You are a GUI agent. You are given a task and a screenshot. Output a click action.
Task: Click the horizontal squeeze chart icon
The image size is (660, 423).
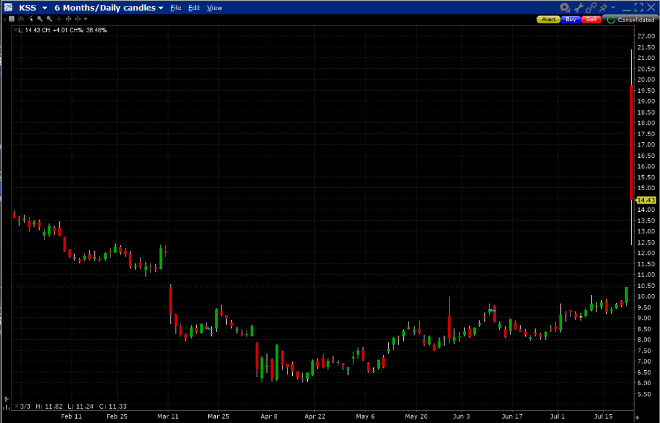[x=78, y=19]
